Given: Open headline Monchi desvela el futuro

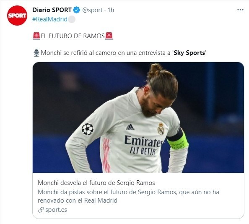Looking at the screenshot, I should click(96, 183).
